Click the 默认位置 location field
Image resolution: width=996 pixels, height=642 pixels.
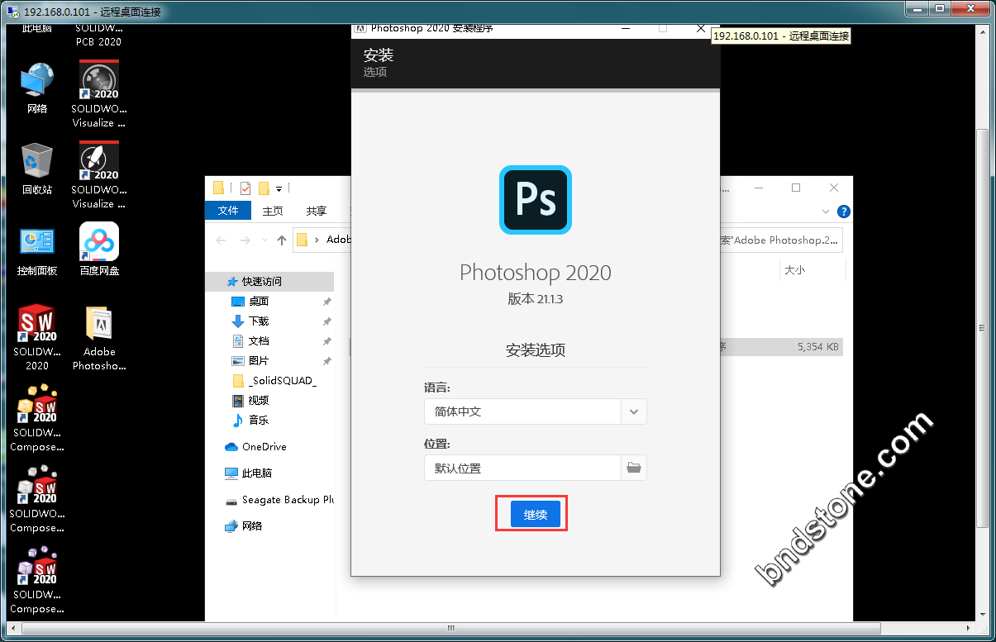pyautogui.click(x=522, y=468)
